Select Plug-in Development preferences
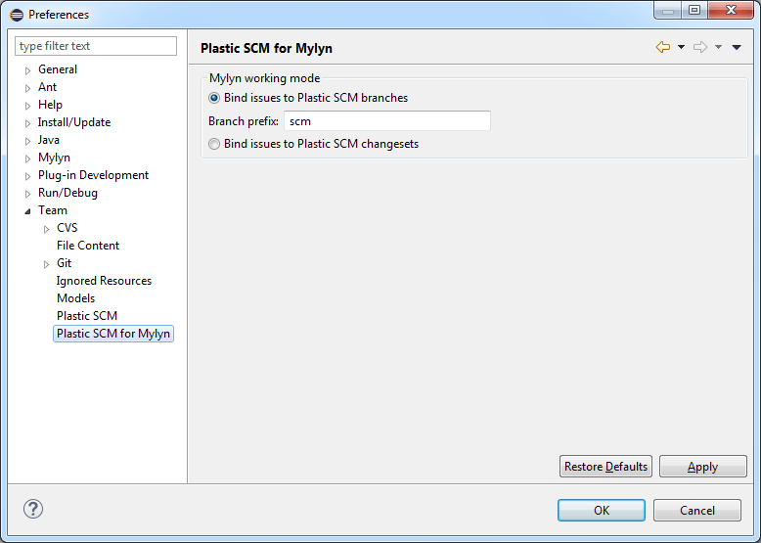This screenshot has height=543, width=761. click(93, 175)
